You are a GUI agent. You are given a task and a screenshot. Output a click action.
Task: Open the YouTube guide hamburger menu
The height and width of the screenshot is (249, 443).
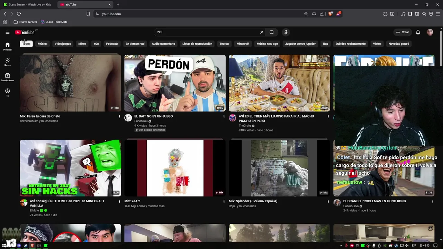pyautogui.click(x=7, y=32)
